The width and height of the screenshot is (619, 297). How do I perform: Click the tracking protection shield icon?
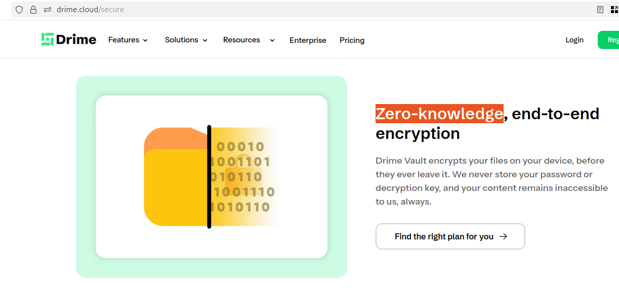tap(19, 10)
